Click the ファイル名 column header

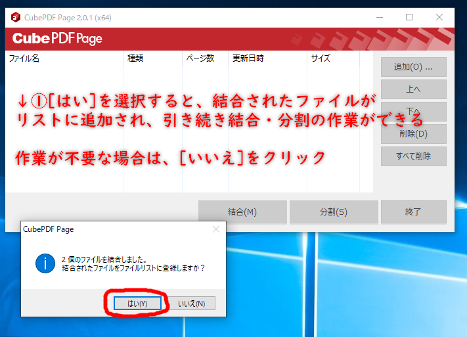tap(64, 58)
